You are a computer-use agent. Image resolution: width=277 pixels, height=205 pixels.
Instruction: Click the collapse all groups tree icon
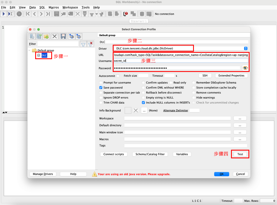(x=79, y=36)
